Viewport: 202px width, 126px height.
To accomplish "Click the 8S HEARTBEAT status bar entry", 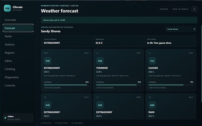I will tap(77, 123).
